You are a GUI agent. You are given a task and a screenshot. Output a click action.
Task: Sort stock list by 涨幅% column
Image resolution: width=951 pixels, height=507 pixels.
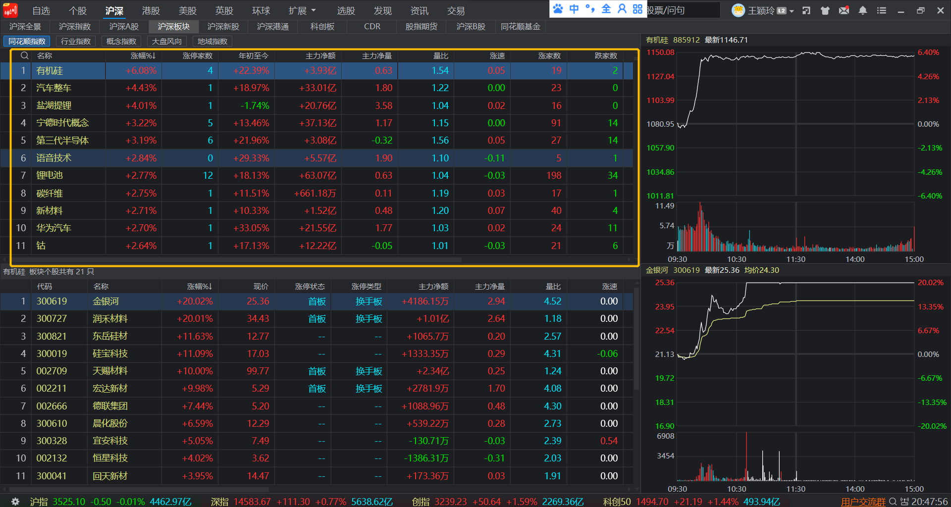click(x=200, y=286)
